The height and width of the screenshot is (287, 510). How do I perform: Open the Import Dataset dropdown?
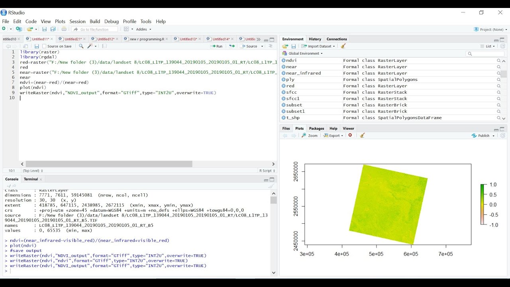[318, 46]
